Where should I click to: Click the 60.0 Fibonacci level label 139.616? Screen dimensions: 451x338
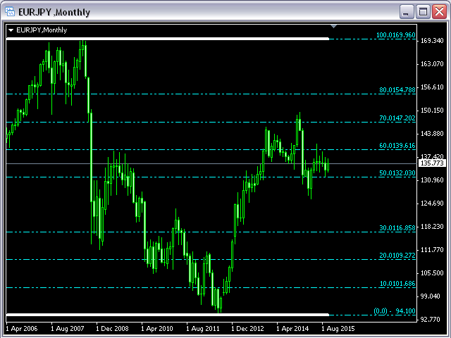(397, 146)
